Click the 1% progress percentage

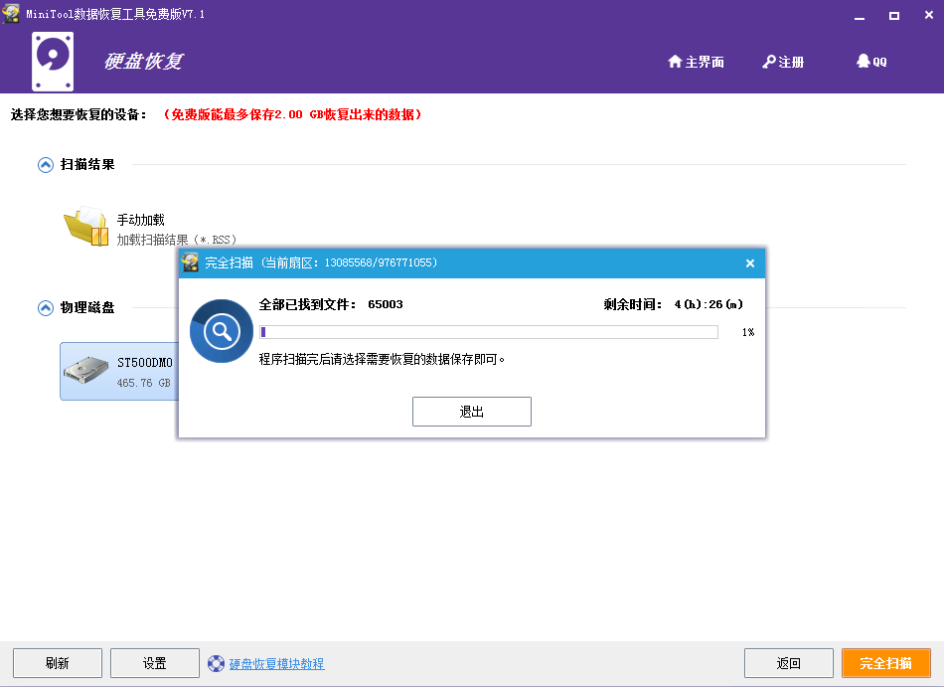747,332
